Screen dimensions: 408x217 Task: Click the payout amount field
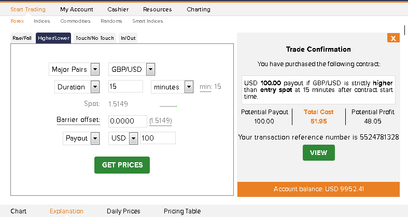(158, 138)
